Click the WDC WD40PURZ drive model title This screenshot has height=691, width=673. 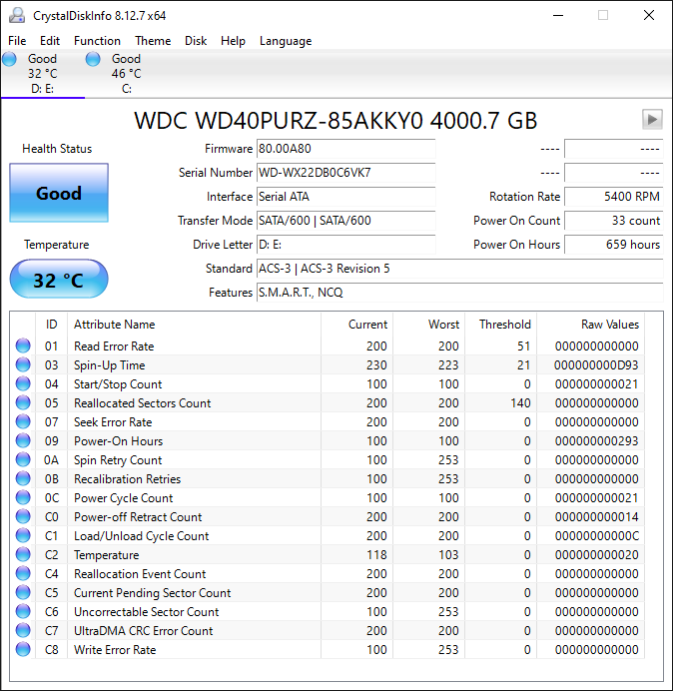[x=336, y=120]
